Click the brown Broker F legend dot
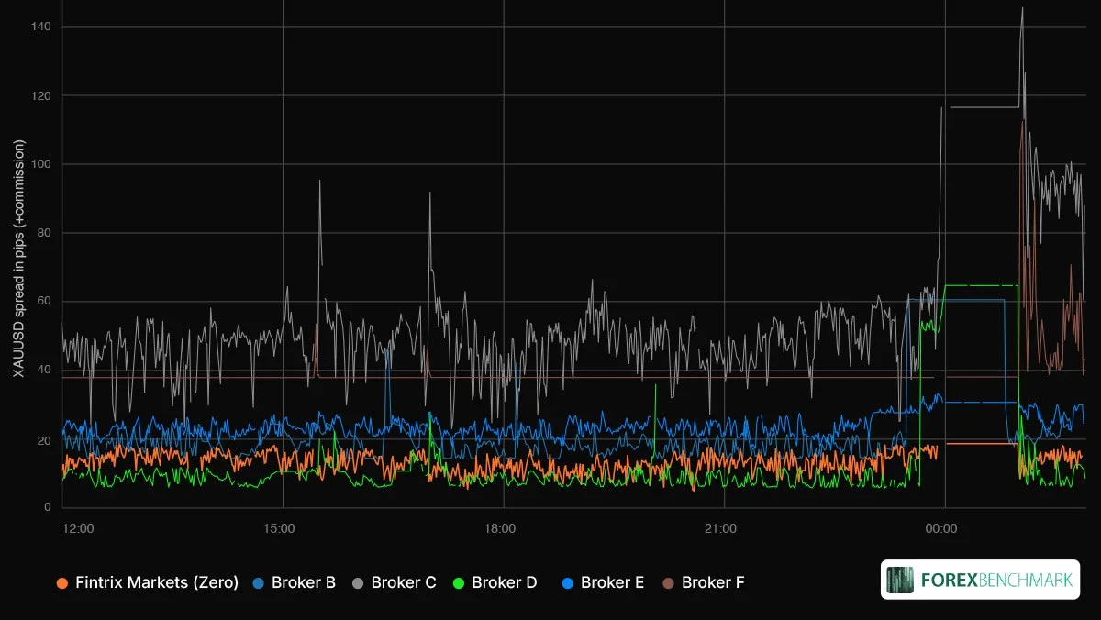This screenshot has width=1101, height=620. tap(669, 582)
